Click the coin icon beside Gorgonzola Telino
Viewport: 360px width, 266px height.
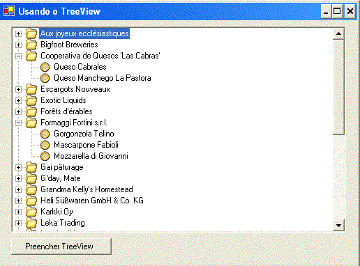[x=45, y=134]
